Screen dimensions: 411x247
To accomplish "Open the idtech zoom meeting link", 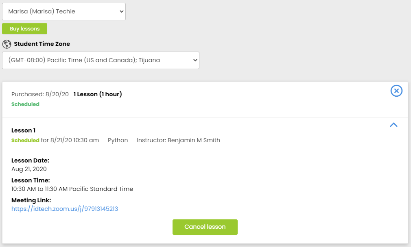I will [x=65, y=209].
